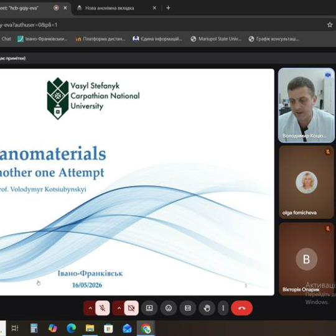Open File Explorer from taskbar
Viewport: 336px width, 336px height.
tap(90, 328)
